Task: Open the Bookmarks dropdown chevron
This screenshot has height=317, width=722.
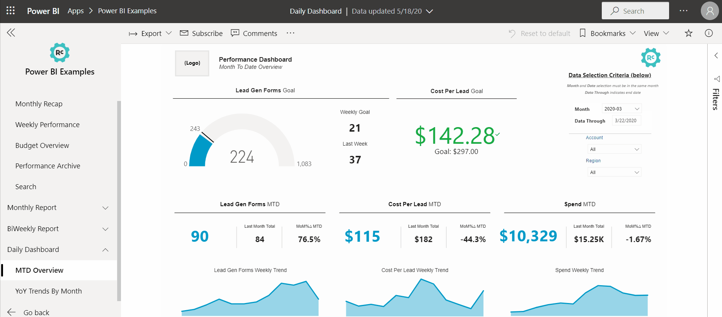Action: (x=632, y=33)
